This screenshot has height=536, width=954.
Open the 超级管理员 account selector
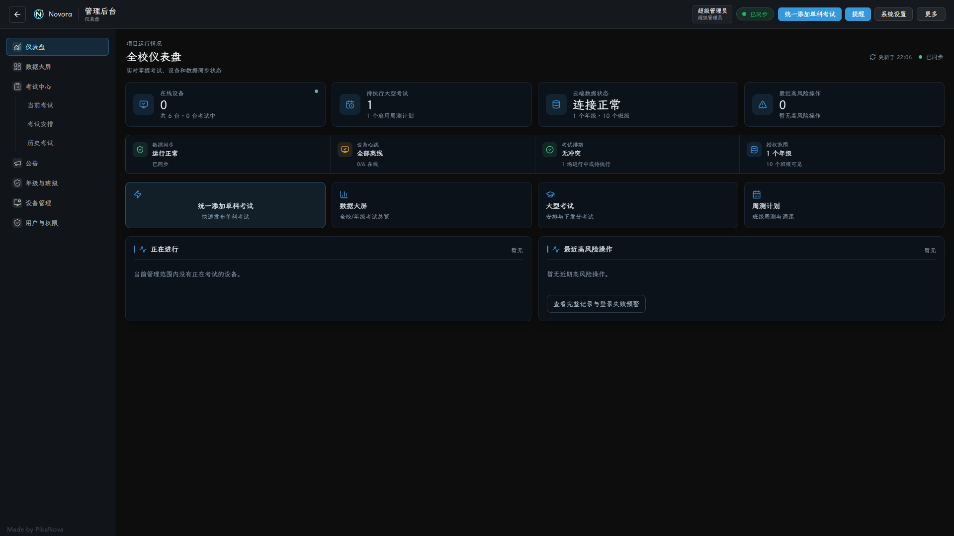click(x=712, y=14)
